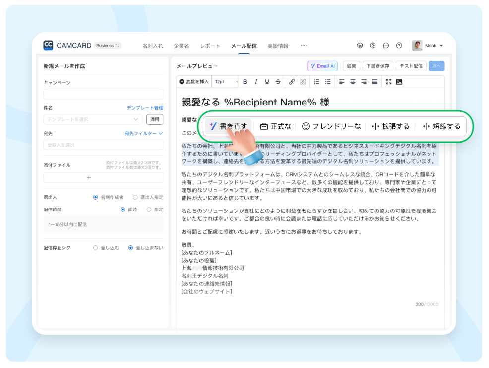Open fullscreen editor mode

click(389, 82)
